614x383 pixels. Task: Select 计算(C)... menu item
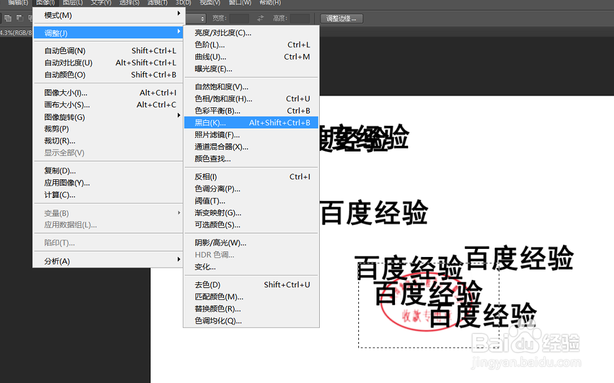tap(108, 195)
